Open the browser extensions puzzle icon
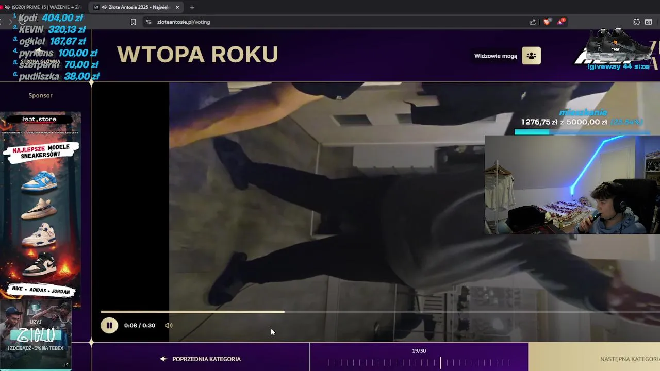This screenshot has height=371, width=660. 637,22
